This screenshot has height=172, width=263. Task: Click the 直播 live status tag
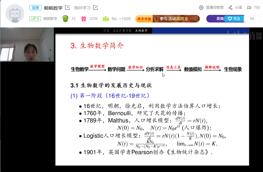35,8
